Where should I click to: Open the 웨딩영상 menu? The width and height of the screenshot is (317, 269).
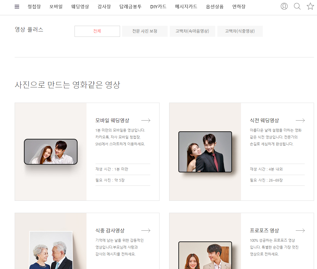point(80,7)
